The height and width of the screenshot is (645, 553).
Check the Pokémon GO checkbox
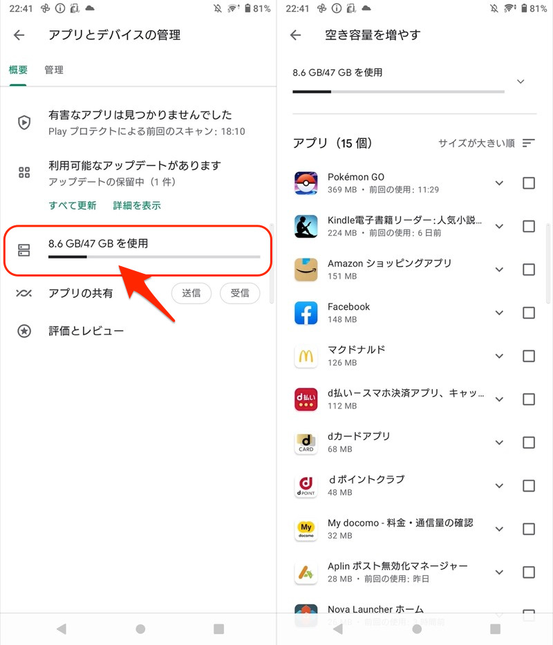(529, 183)
